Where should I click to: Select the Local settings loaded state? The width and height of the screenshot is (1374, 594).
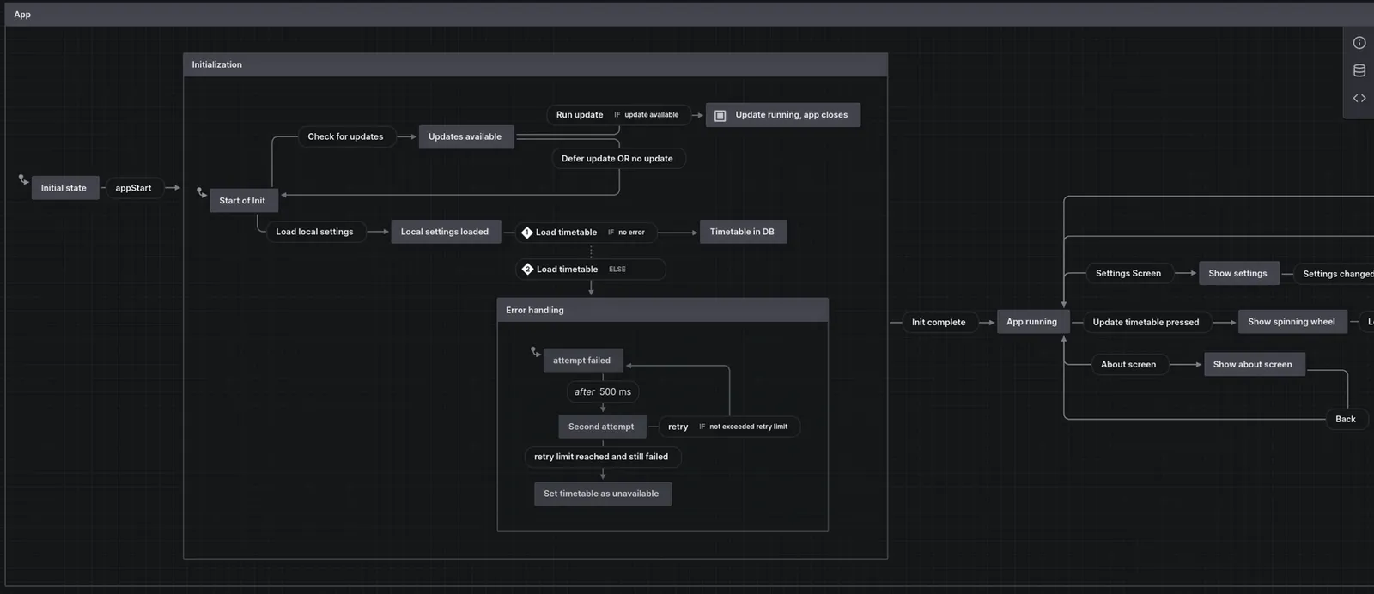tap(445, 232)
